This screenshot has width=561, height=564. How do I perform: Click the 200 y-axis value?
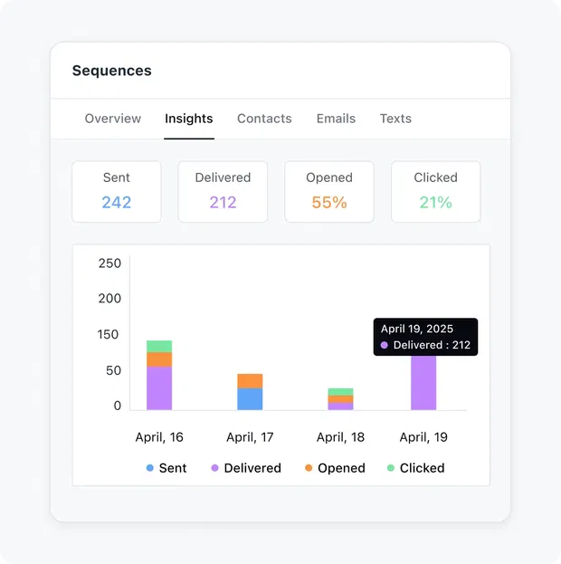[x=109, y=298]
